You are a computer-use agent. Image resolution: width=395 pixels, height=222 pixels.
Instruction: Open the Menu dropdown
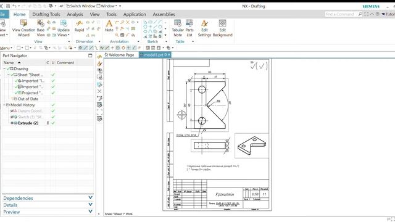tap(6, 48)
